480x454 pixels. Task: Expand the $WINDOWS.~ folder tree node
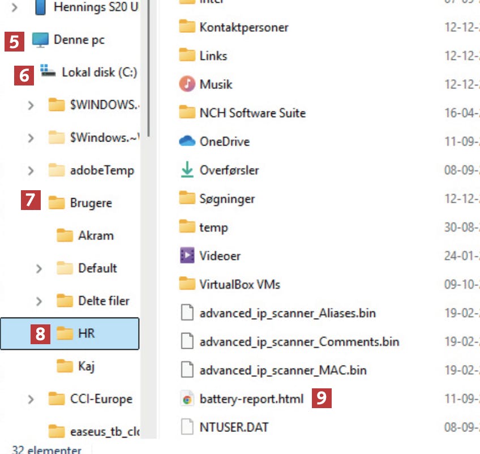31,105
